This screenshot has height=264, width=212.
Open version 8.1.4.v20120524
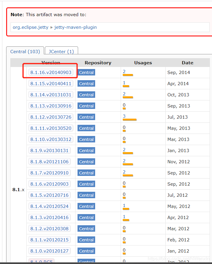click(50, 206)
